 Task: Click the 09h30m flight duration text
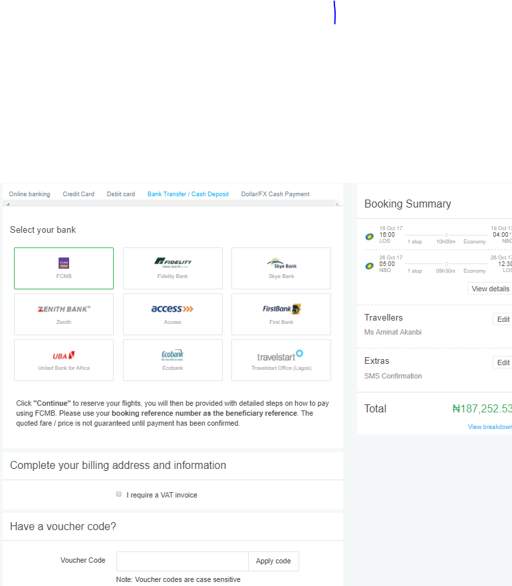(446, 271)
